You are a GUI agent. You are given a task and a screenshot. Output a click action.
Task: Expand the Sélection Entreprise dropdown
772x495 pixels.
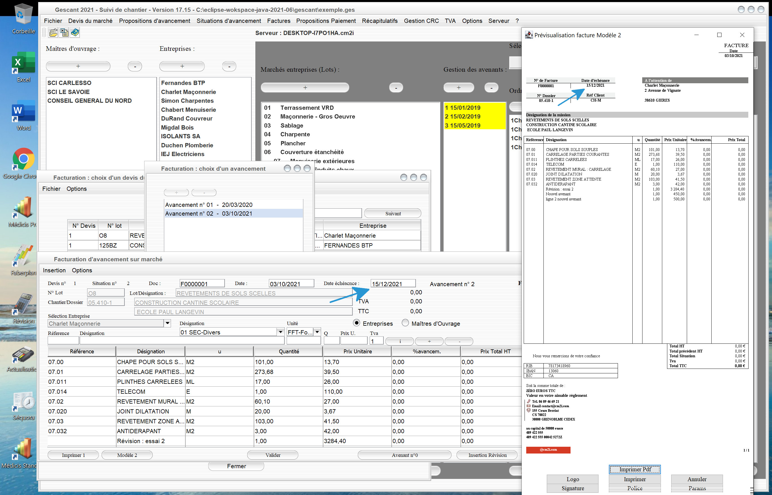tap(167, 323)
